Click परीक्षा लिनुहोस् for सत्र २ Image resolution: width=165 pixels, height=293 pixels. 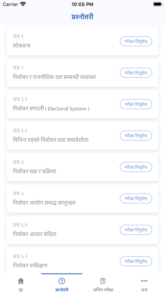pyautogui.click(x=136, y=73)
